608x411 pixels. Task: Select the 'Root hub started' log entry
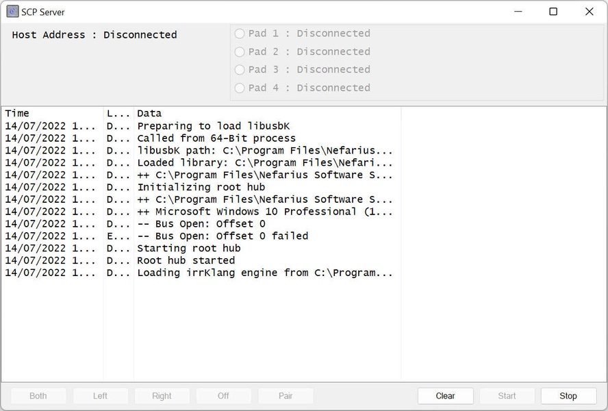click(x=186, y=261)
